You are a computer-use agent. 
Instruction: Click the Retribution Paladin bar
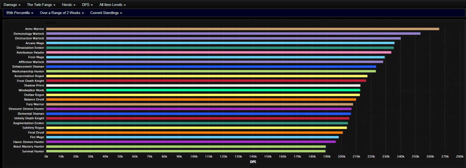click(219, 52)
